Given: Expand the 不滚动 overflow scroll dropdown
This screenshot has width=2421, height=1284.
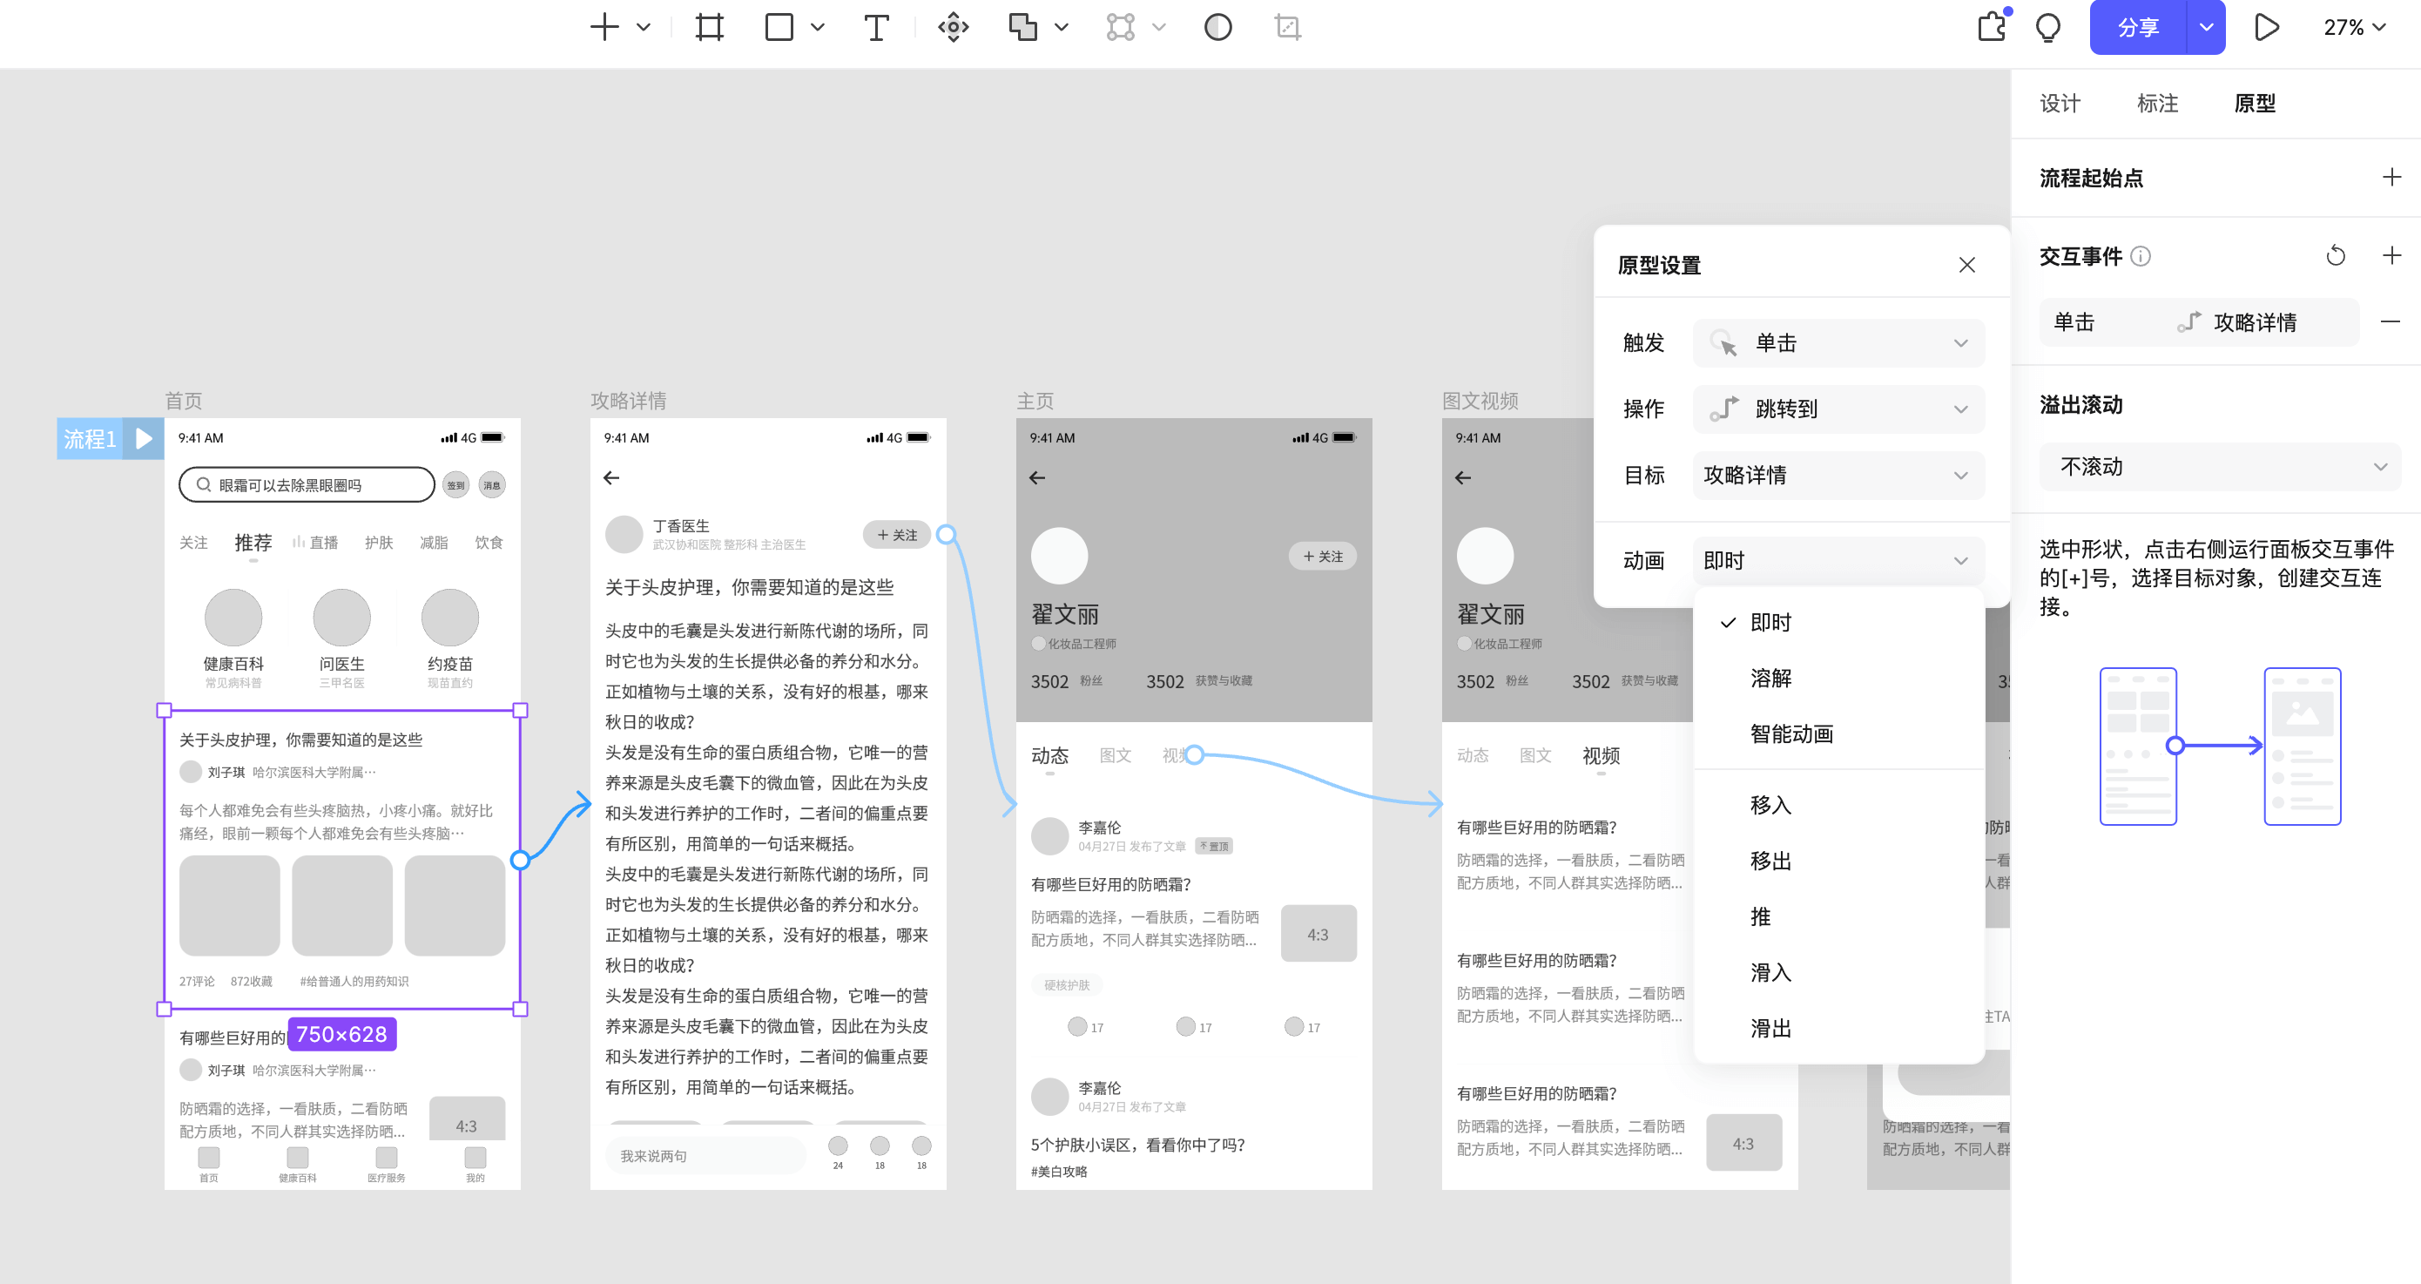Looking at the screenshot, I should point(2220,466).
